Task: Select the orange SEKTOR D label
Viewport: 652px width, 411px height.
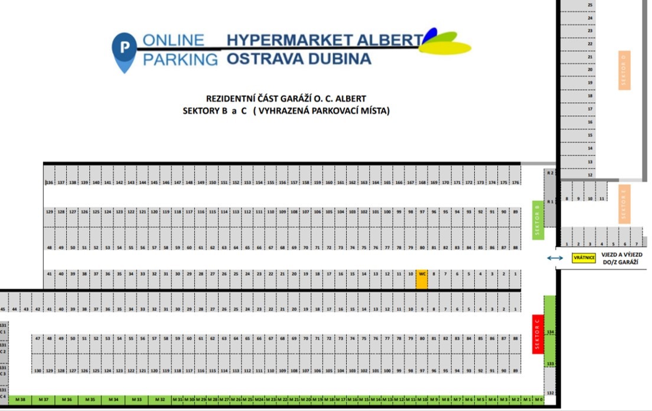Action: coord(624,70)
